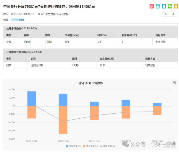Image resolution: width=179 pixels, height=156 pixels.
Task: Toggle the 总回笼量(亿) legend series
Action: pos(91,146)
